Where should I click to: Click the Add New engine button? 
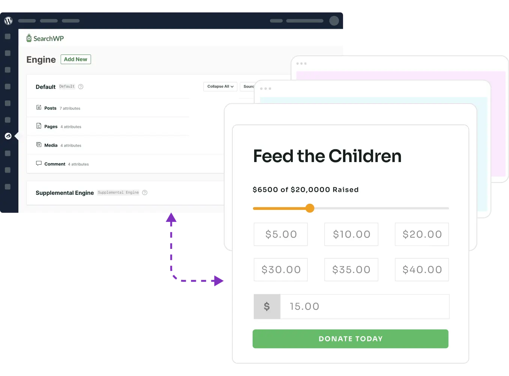pos(75,59)
